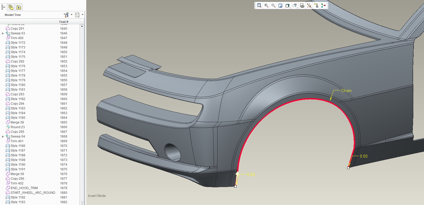Click the Merge 58 feature icon
Image resolution: width=424 pixels, height=205 pixels.
coord(8,122)
